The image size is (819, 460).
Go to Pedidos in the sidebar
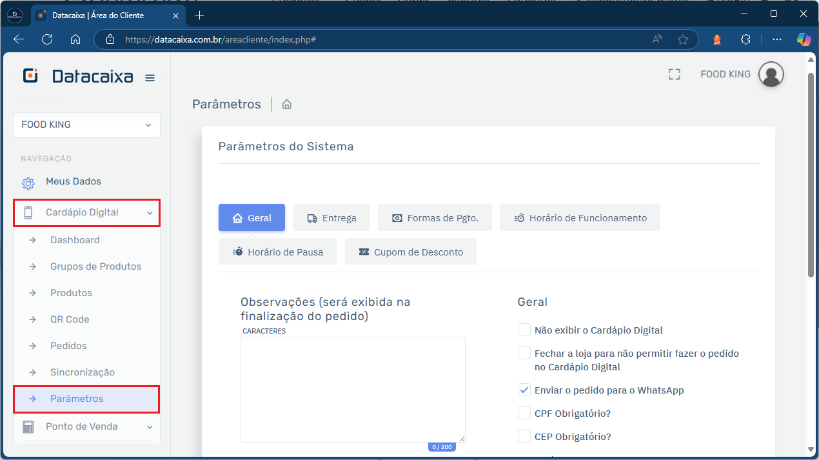point(68,346)
